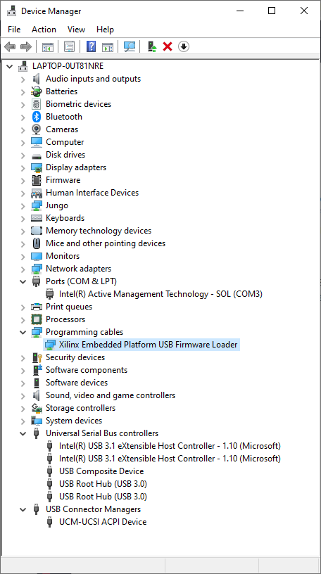Collapse Universal Serial Bus controllers node

point(23,433)
